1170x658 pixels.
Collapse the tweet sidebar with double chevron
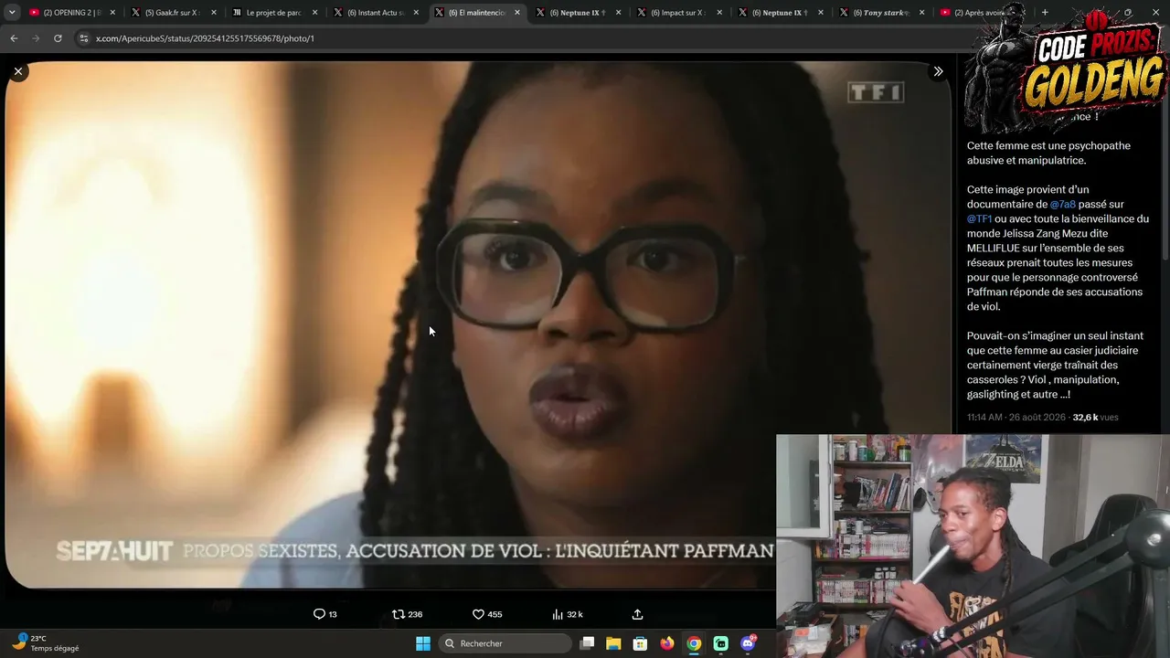coord(938,71)
